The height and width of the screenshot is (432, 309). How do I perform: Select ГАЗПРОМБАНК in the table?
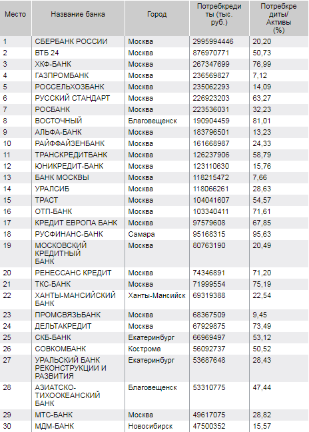[x=62, y=75]
